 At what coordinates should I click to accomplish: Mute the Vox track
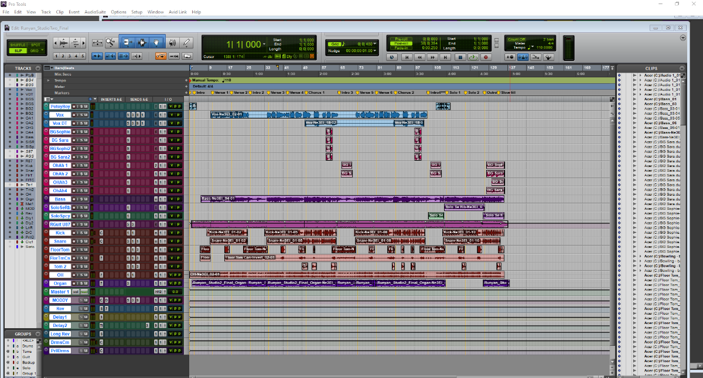[86, 115]
